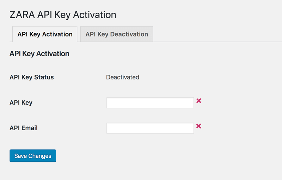
Task: Click the Save Changes button
Action: point(33,156)
